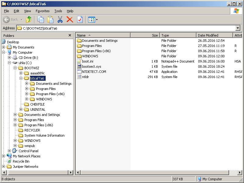Close the Folders pane

[x=70, y=35]
